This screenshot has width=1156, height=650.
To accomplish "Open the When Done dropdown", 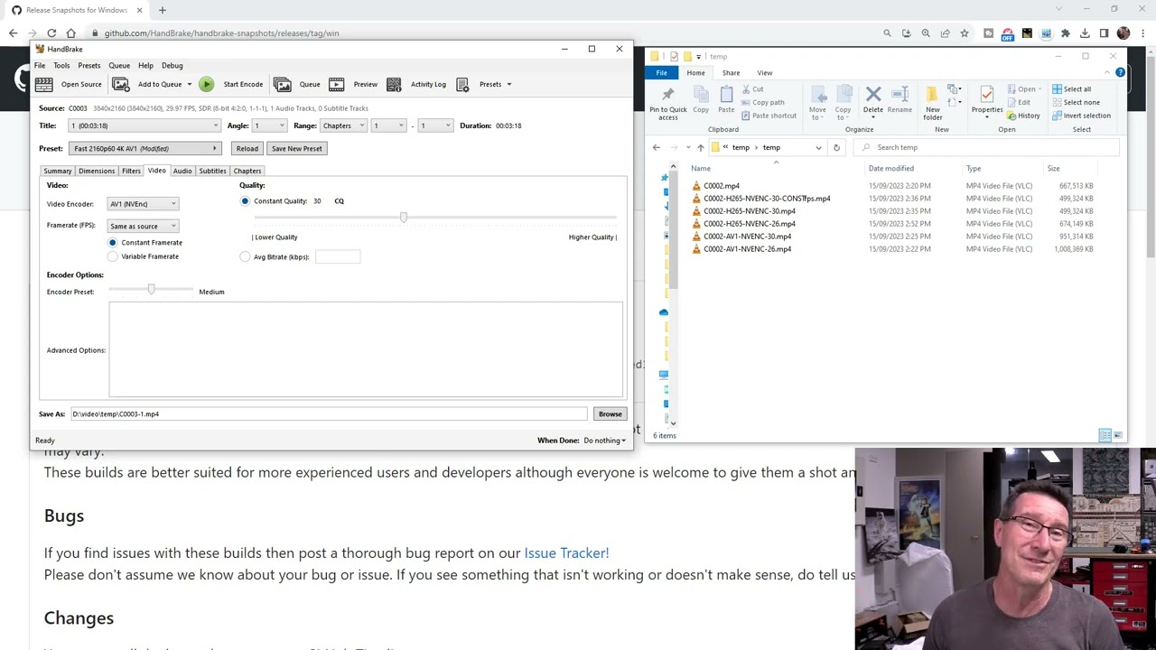I will coord(604,441).
